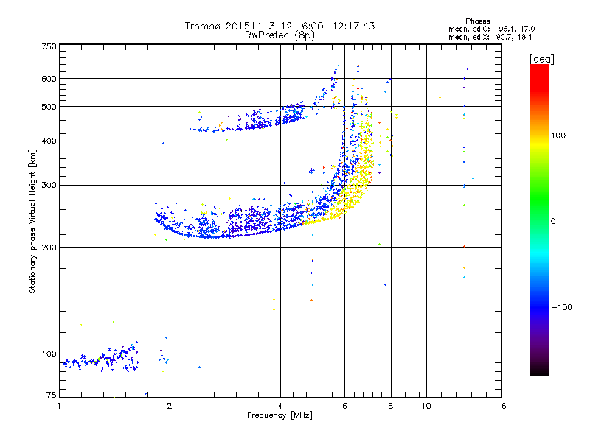
Task: Click the 'RwPretec (8p)' subtitle
Action: tap(280, 35)
